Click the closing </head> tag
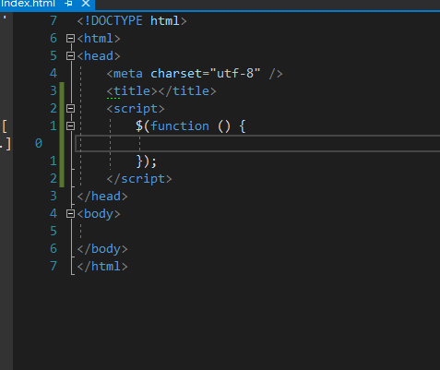Image resolution: width=440 pixels, height=370 pixels. (x=102, y=197)
